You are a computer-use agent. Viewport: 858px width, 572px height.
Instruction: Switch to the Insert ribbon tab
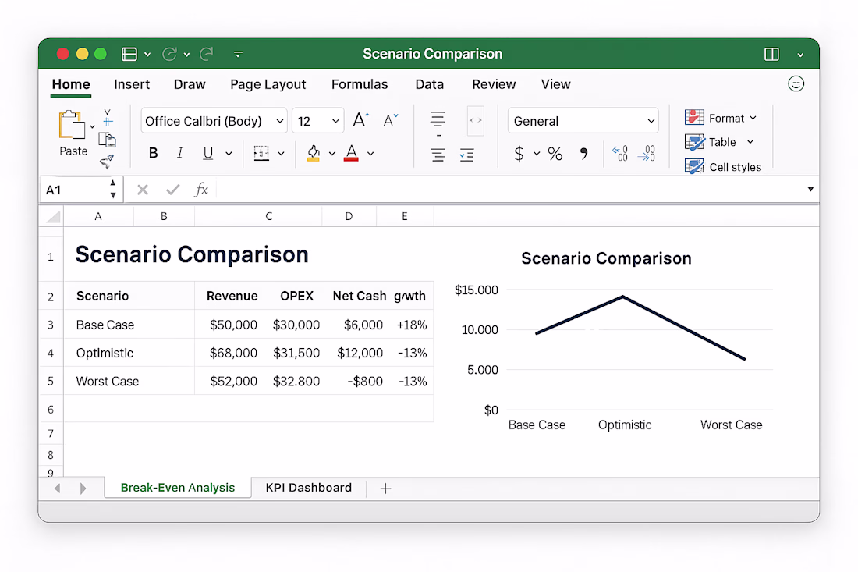click(x=132, y=84)
